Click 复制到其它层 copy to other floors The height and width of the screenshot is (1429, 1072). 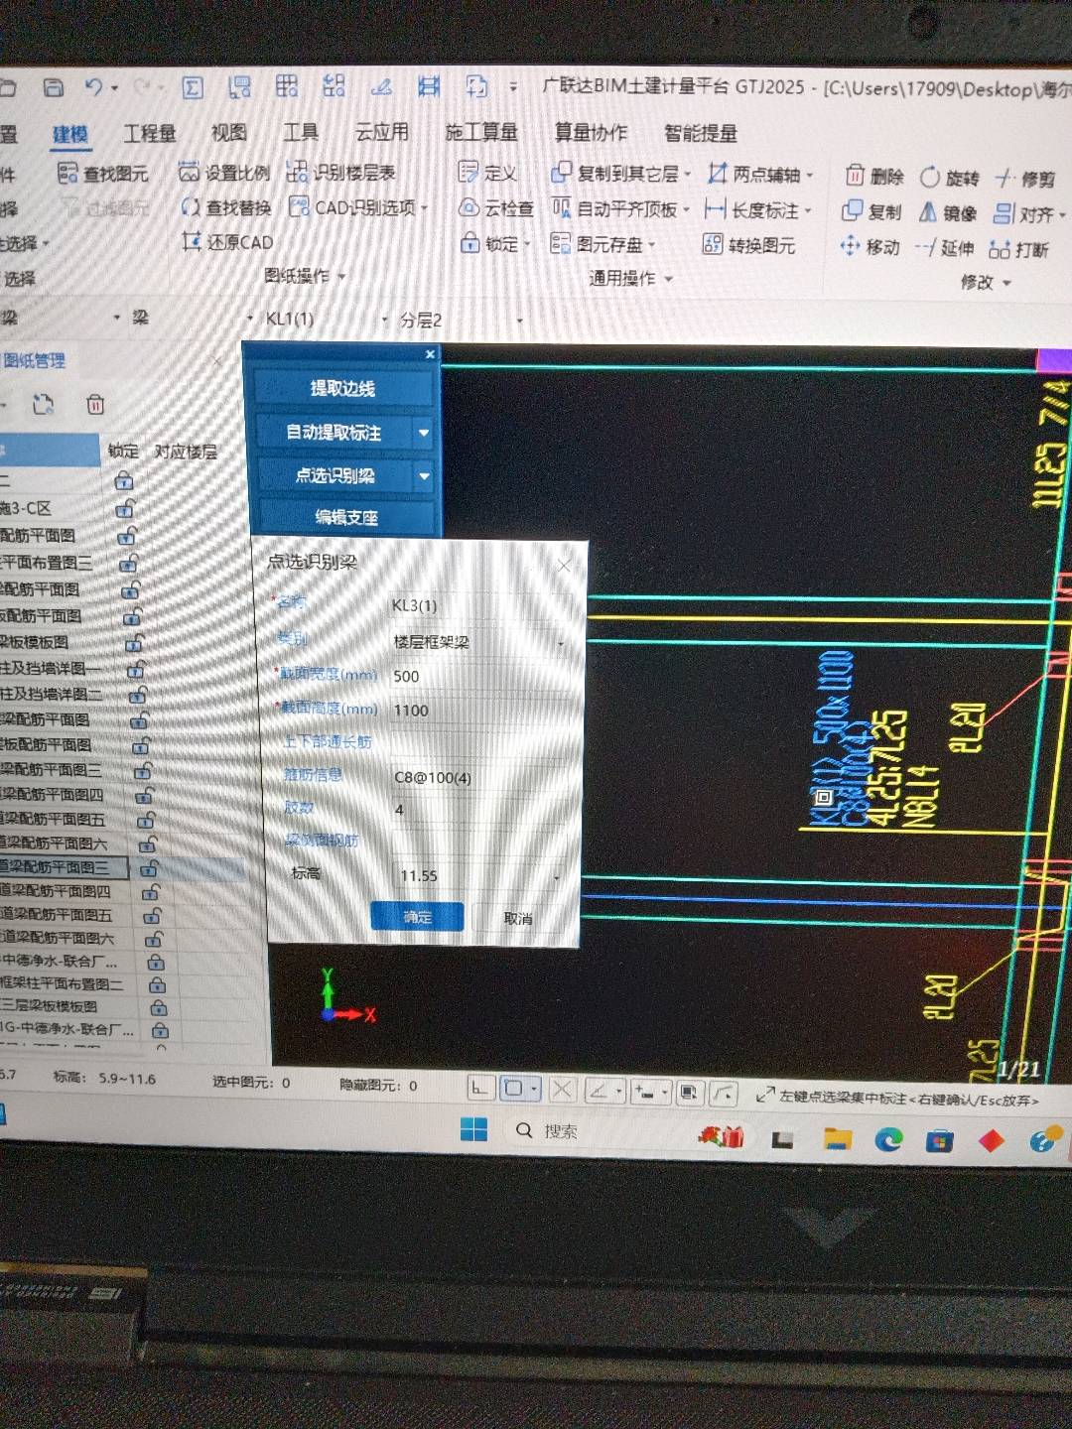pos(621,174)
